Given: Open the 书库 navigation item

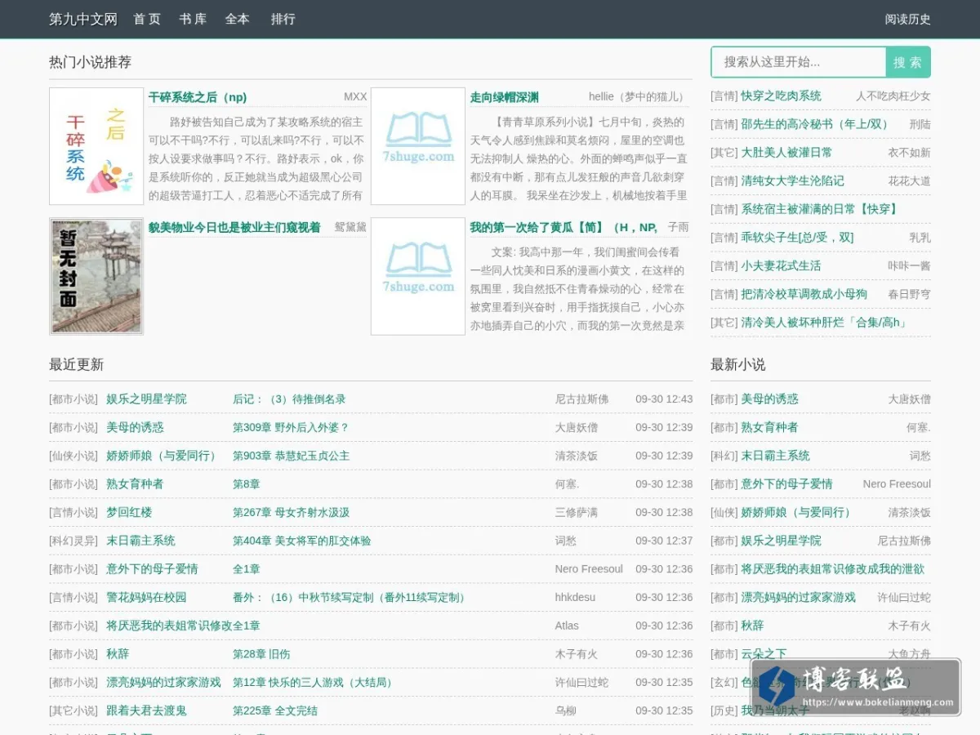Looking at the screenshot, I should pyautogui.click(x=193, y=19).
